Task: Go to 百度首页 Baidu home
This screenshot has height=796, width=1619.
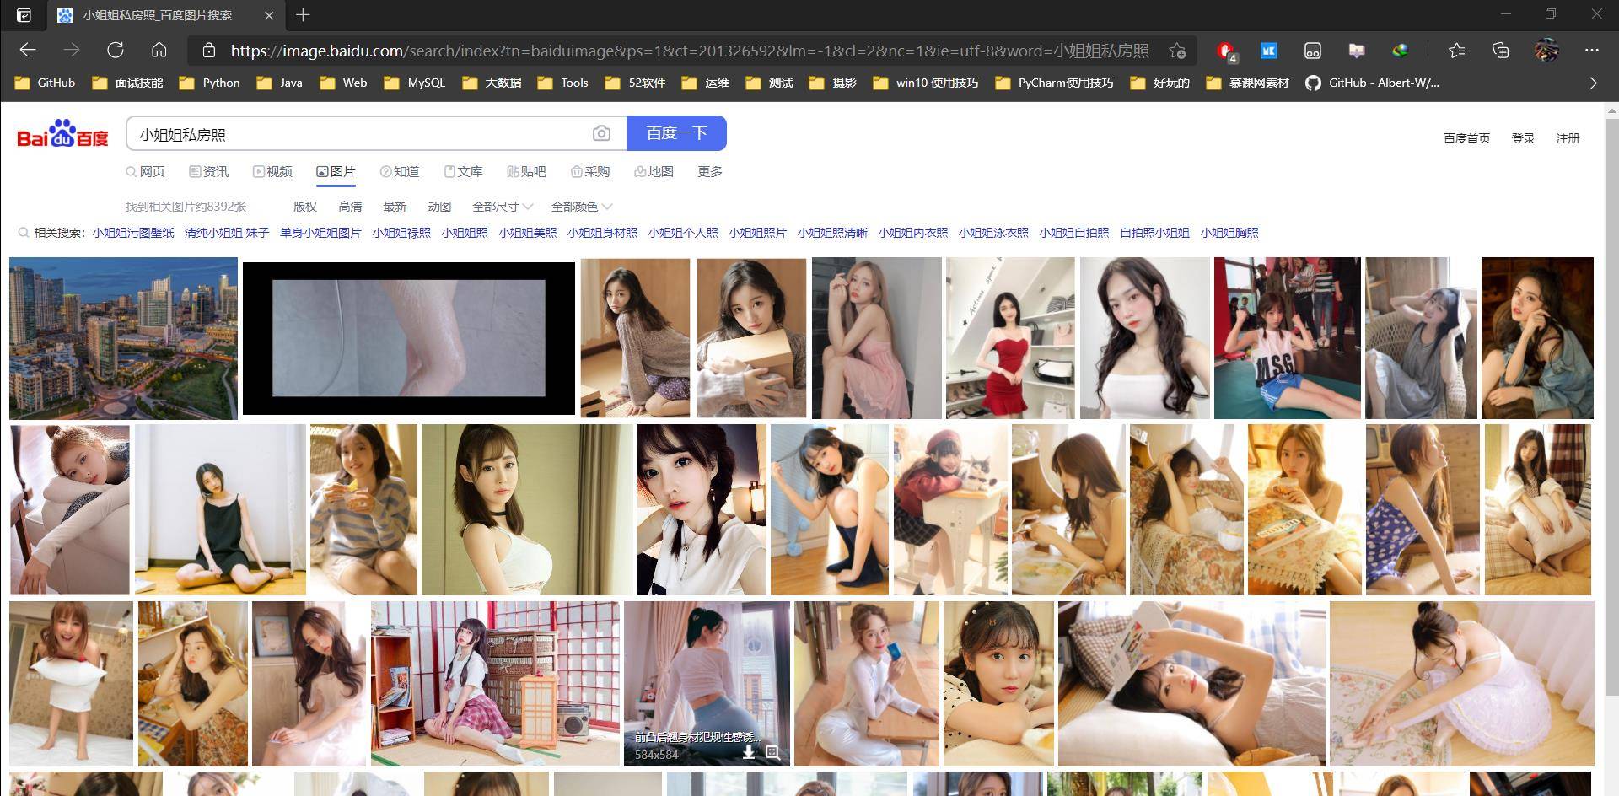Action: [x=1466, y=138]
